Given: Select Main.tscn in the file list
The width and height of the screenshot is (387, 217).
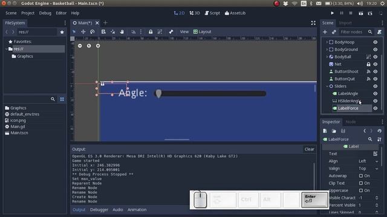Looking at the screenshot, I should pyautogui.click(x=19, y=133).
